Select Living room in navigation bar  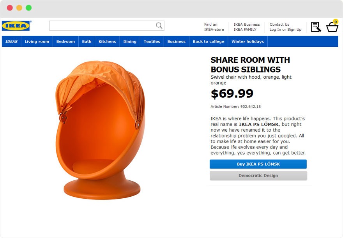pyautogui.click(x=37, y=42)
